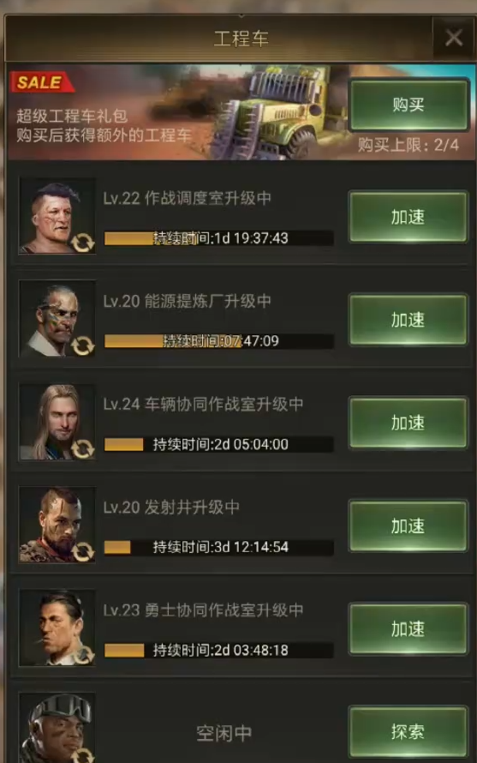Select the long-haired hero portrait on the 车辆协同作战室 row

click(57, 423)
